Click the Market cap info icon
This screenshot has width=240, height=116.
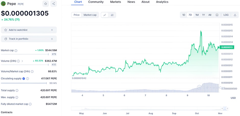point(16,51)
